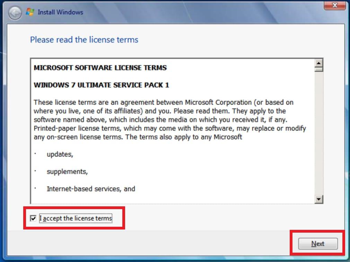Click the bullet dot before 'updates,'
Image resolution: width=350 pixels, height=262 pixels.
tap(35, 154)
